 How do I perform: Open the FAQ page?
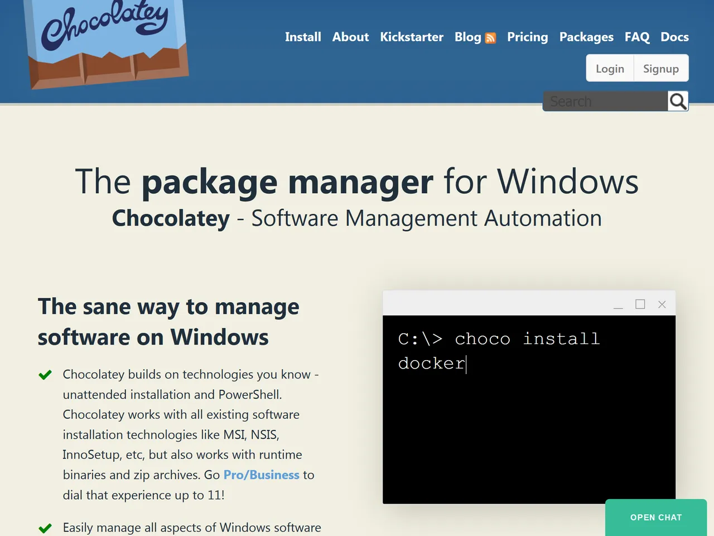pos(637,37)
